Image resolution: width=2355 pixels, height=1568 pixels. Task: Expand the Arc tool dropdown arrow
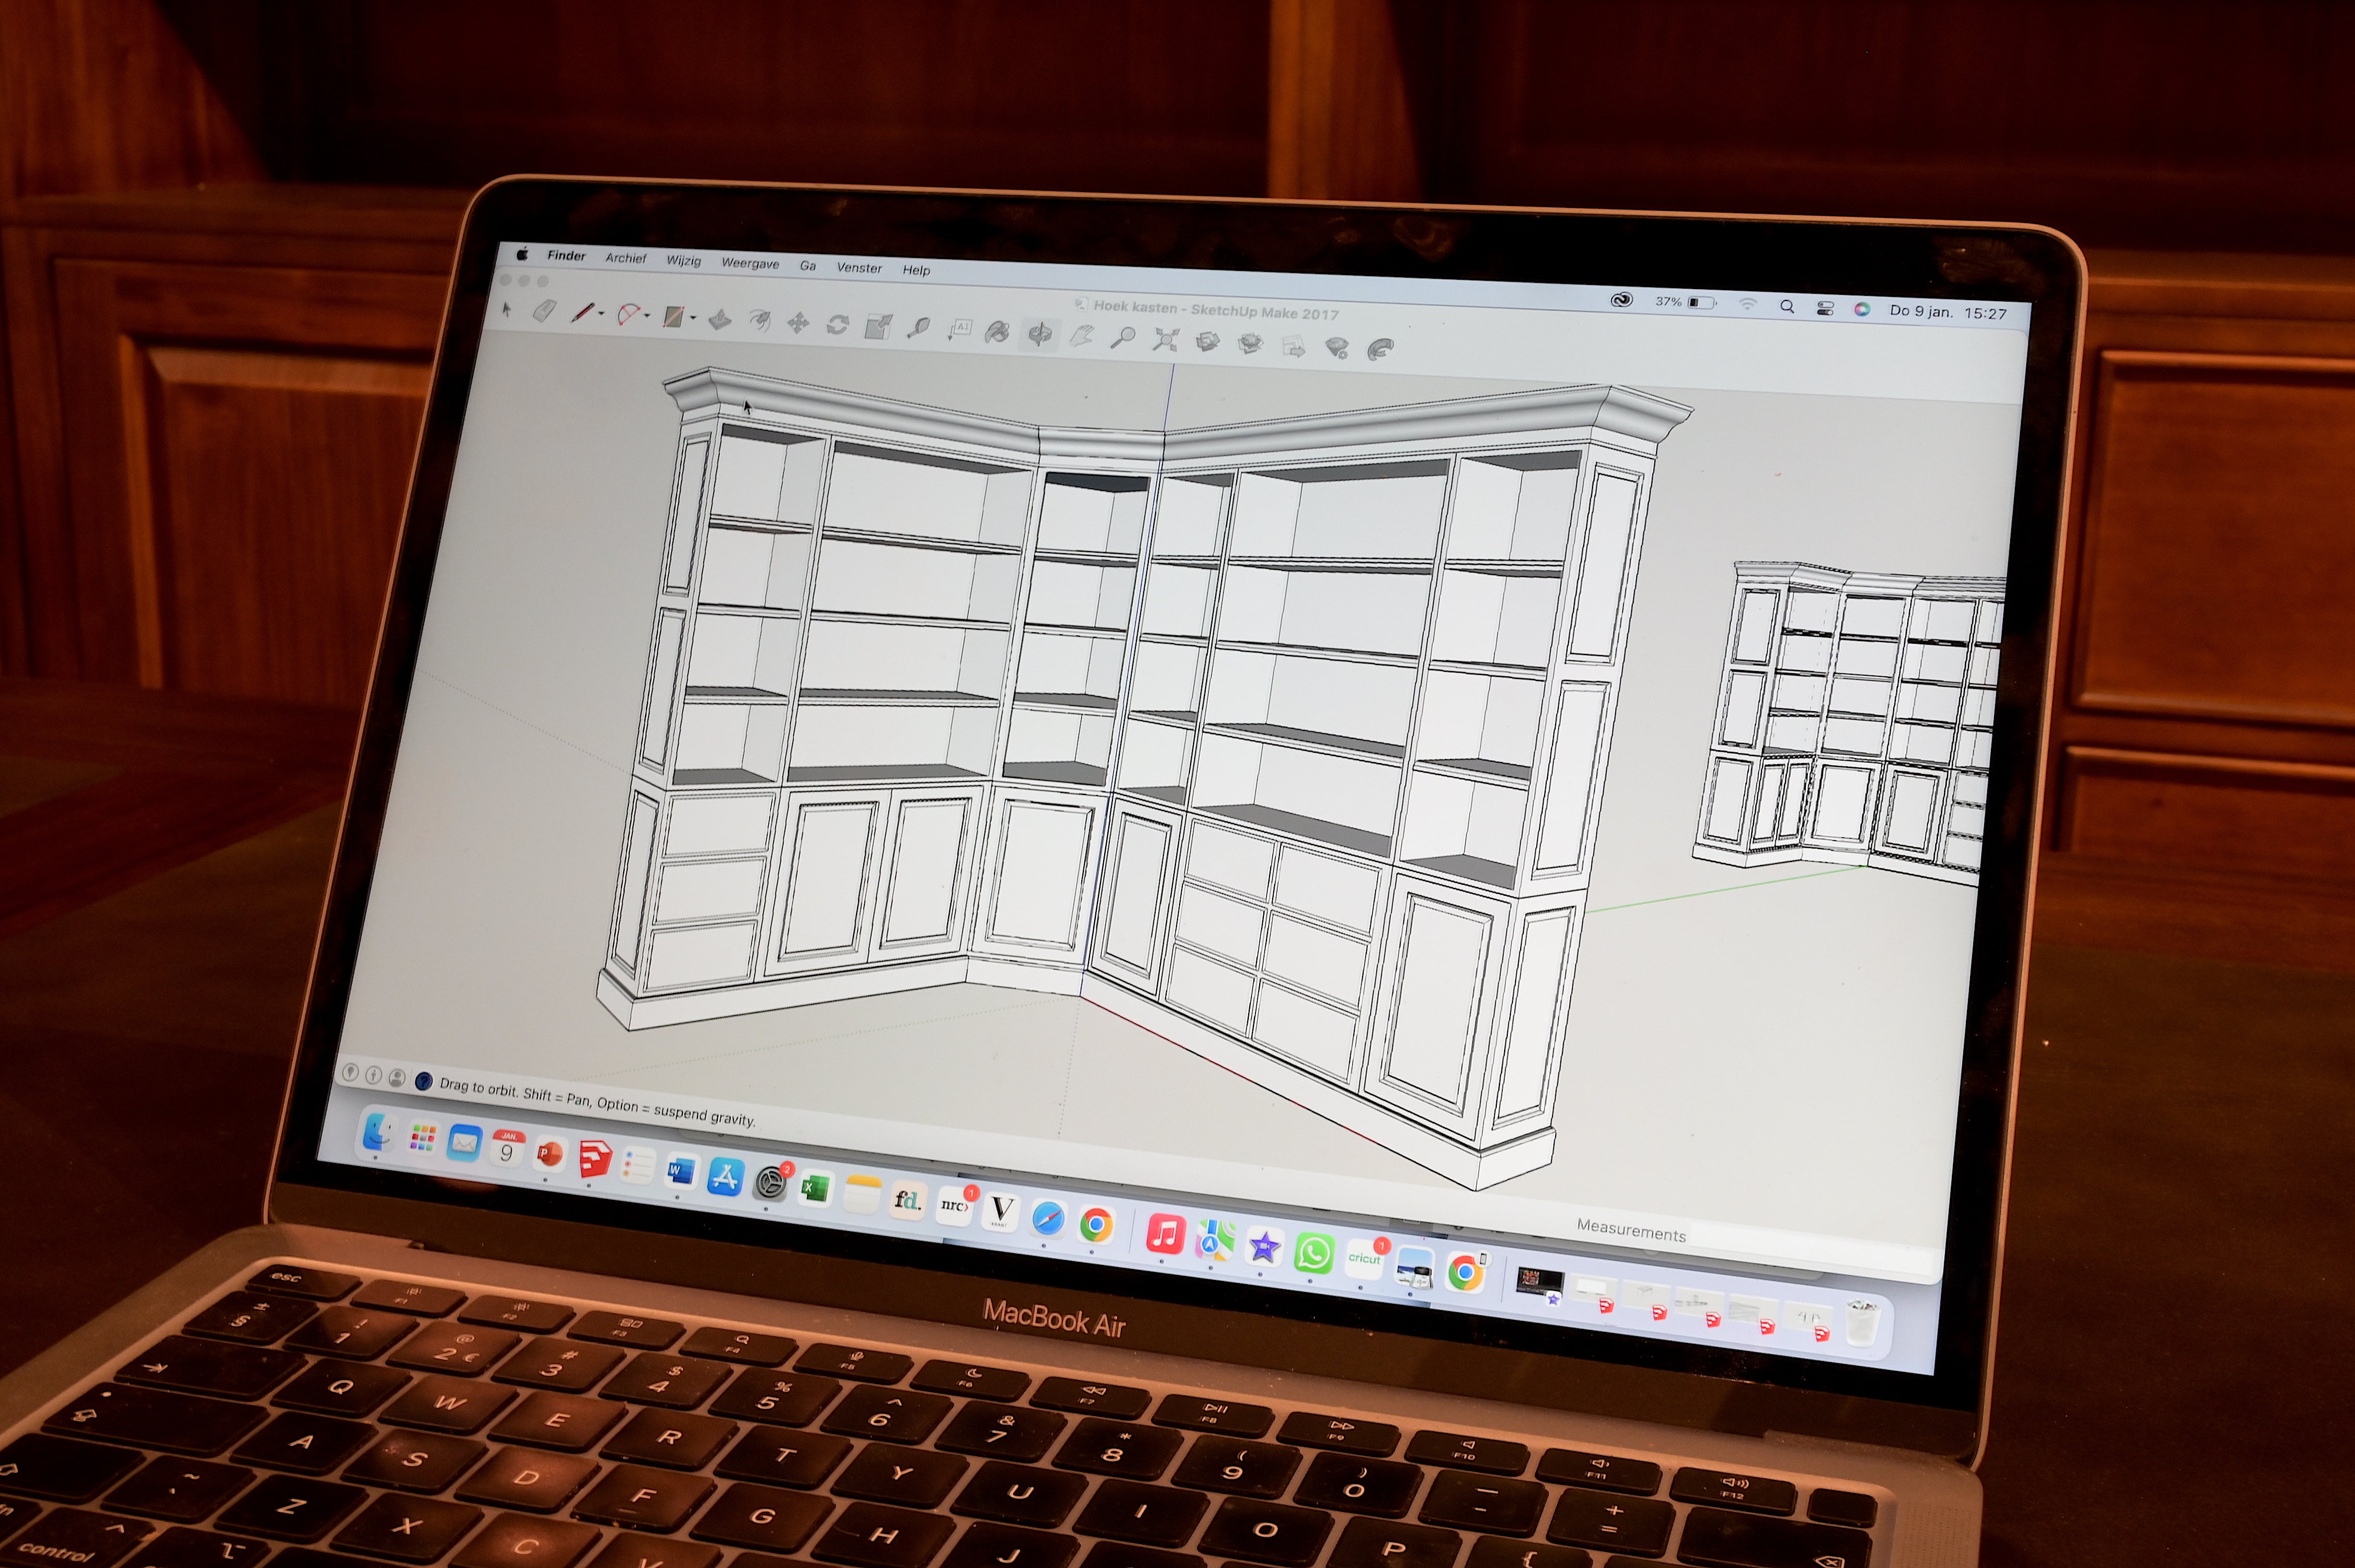[648, 317]
